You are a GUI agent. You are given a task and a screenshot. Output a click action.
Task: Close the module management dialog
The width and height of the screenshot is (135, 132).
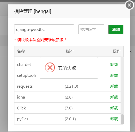(129, 5)
